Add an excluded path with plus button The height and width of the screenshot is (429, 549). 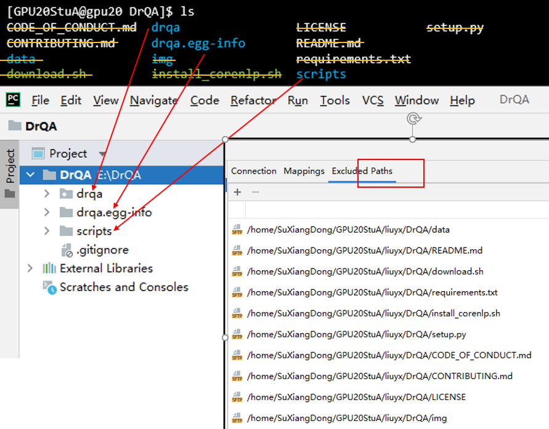(237, 192)
